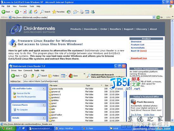Refresh the page with the Refresh icon
The image size is (174, 131).
[x=30, y=12]
